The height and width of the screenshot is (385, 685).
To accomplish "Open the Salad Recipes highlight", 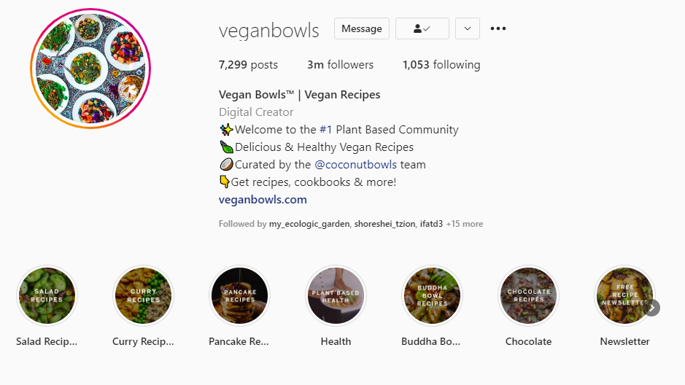I will pyautogui.click(x=47, y=295).
